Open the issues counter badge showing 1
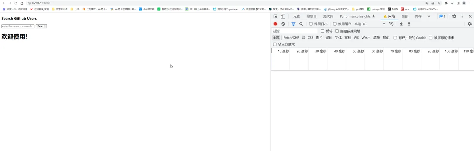 tap(443, 16)
